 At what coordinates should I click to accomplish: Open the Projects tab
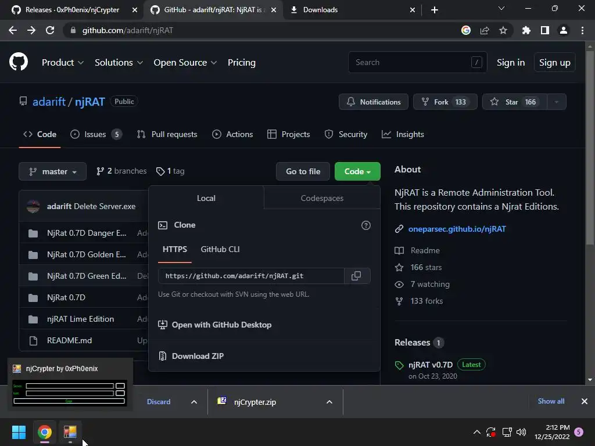click(x=288, y=134)
